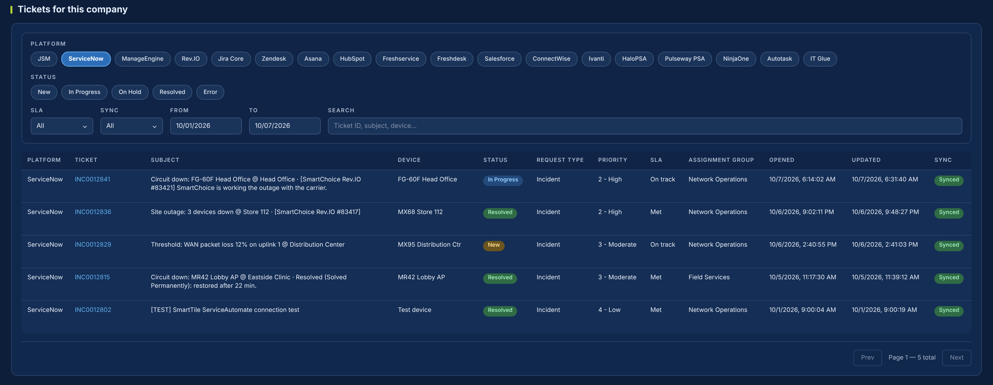
Task: Choose the ConnectWise platform chip
Action: click(x=551, y=59)
